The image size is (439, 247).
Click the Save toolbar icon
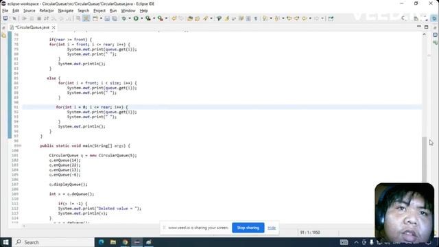tap(107, 19)
